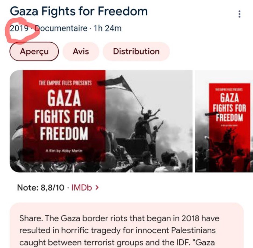Click the A film by Abby Martin credit
This screenshot has height=248, width=253.
[64, 151]
